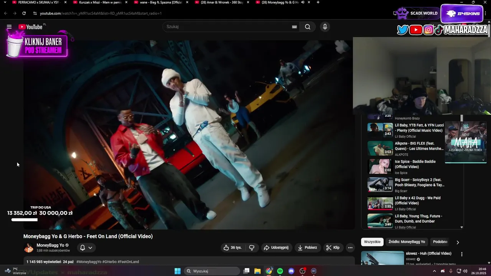Open site information icon in address bar
The width and height of the screenshot is (491, 276).
click(35, 13)
